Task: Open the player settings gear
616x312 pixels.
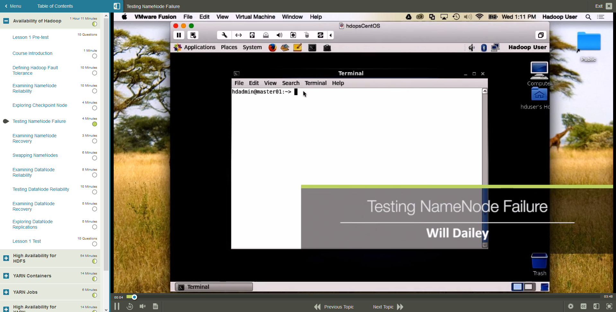Action: (571, 307)
